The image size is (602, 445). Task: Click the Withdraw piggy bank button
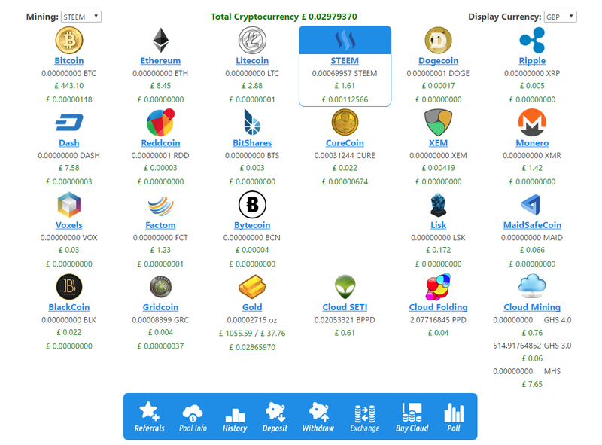(x=318, y=416)
